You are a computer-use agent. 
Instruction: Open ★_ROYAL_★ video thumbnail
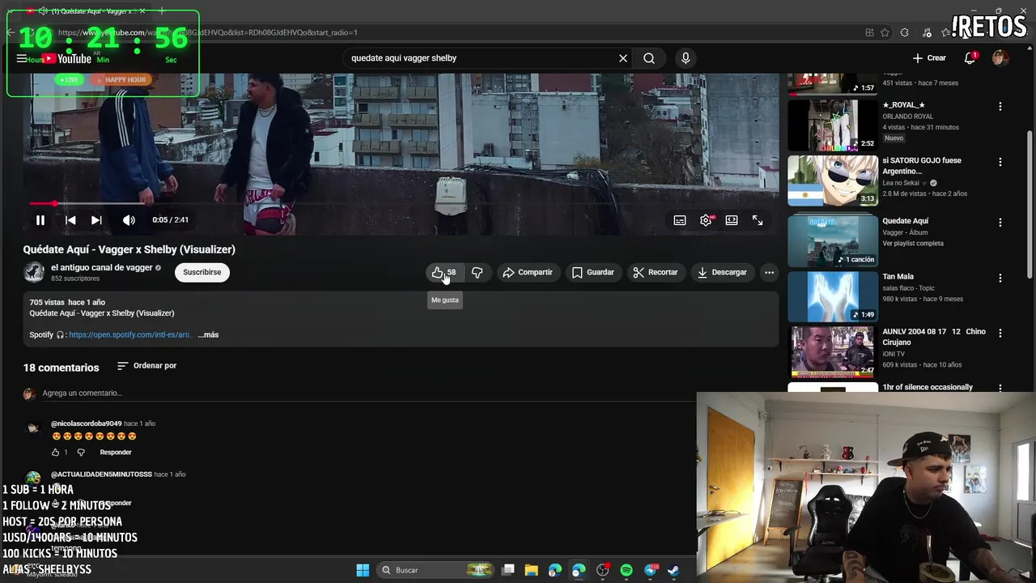point(833,126)
